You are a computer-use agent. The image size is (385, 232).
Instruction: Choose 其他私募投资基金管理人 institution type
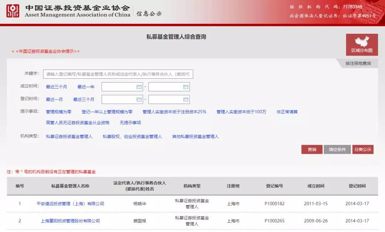point(195,136)
